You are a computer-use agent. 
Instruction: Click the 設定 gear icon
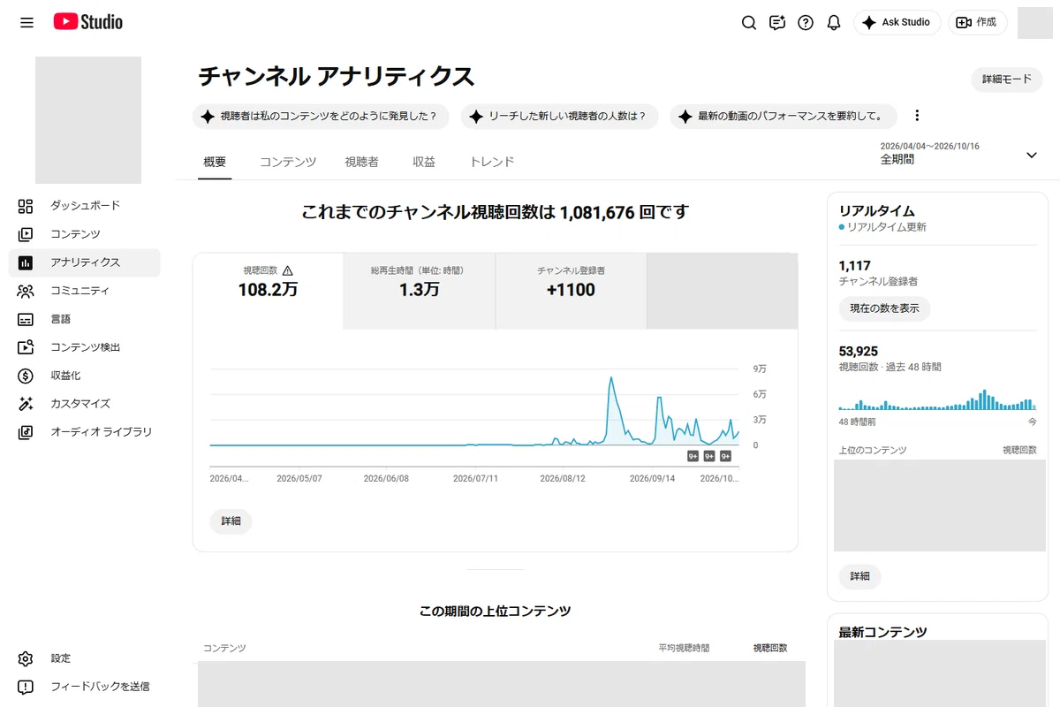(x=26, y=658)
